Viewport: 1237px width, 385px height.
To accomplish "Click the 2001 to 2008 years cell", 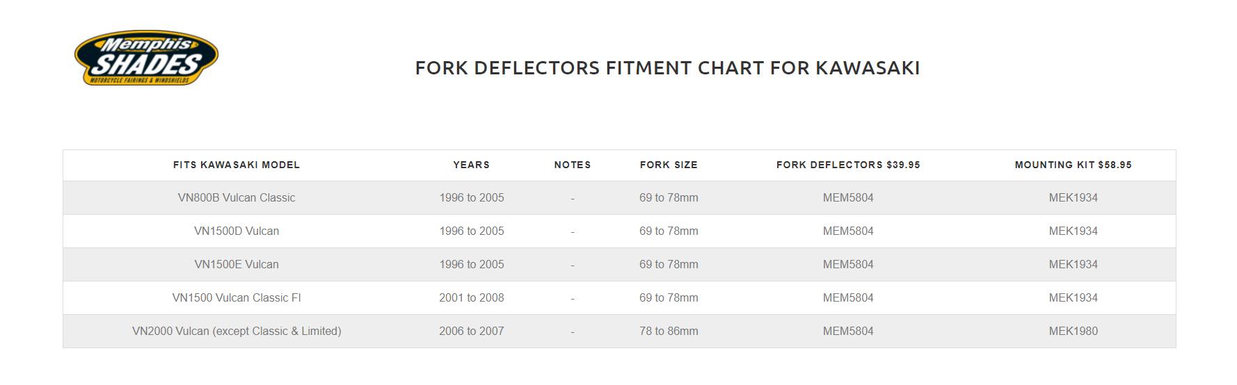I will tap(471, 298).
